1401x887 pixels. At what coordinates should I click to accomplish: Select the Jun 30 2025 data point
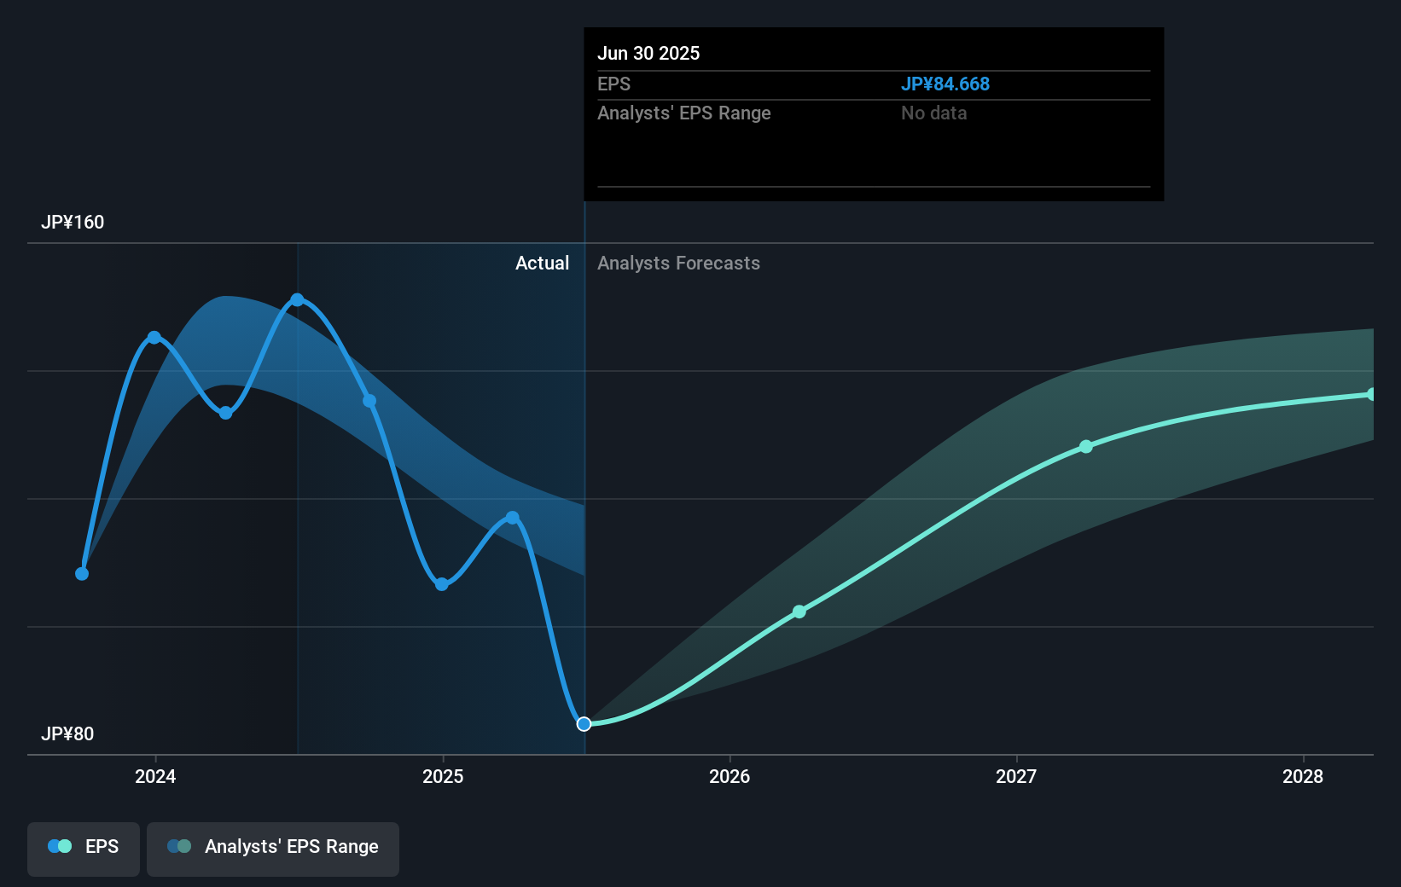[x=584, y=723]
